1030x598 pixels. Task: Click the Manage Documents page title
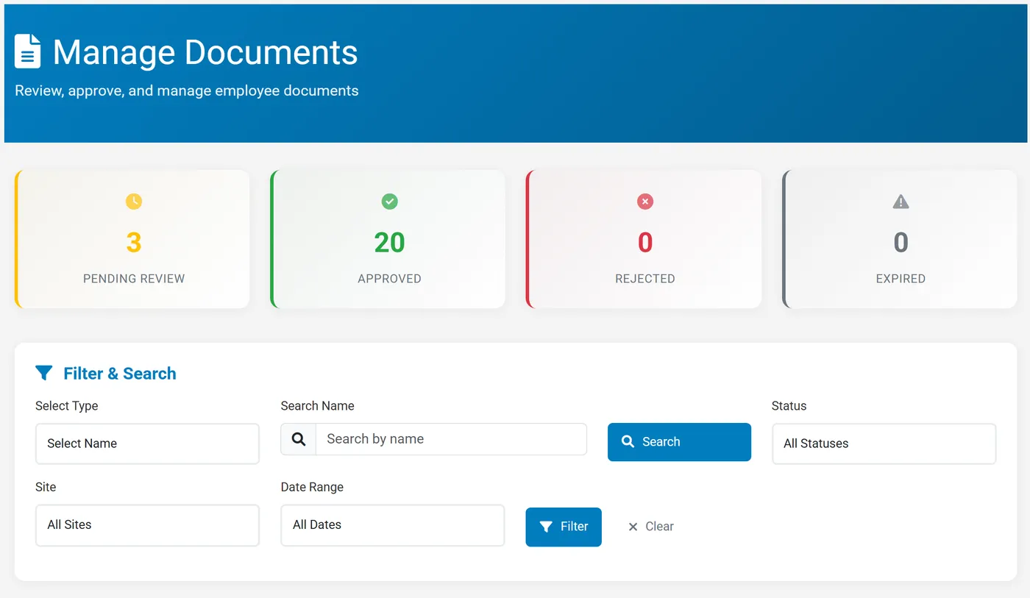tap(205, 52)
